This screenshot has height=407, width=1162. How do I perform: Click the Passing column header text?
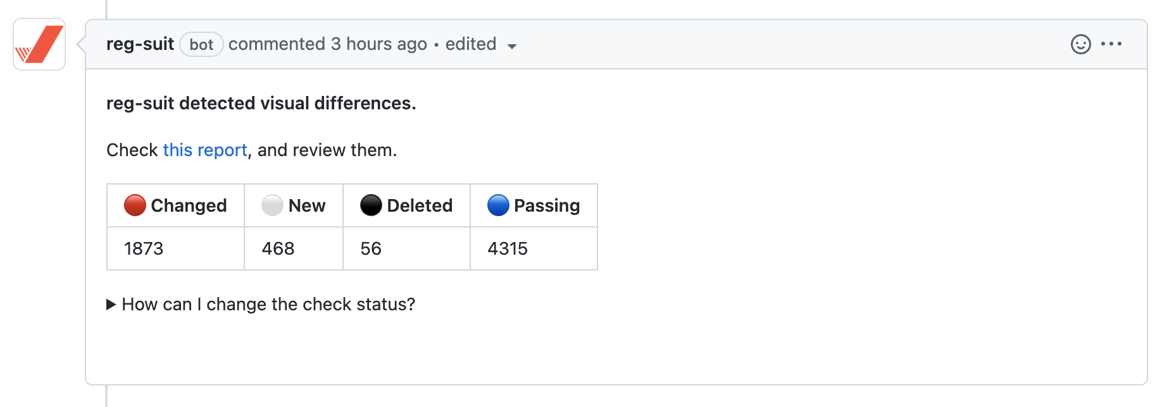tap(547, 206)
